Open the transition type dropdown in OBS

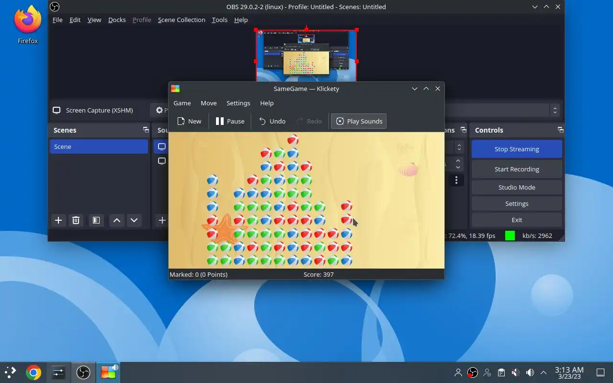(459, 147)
